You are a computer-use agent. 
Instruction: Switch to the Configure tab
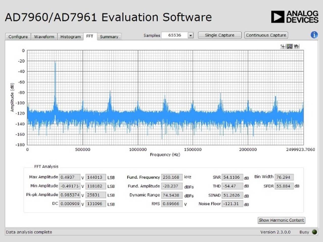(18, 37)
